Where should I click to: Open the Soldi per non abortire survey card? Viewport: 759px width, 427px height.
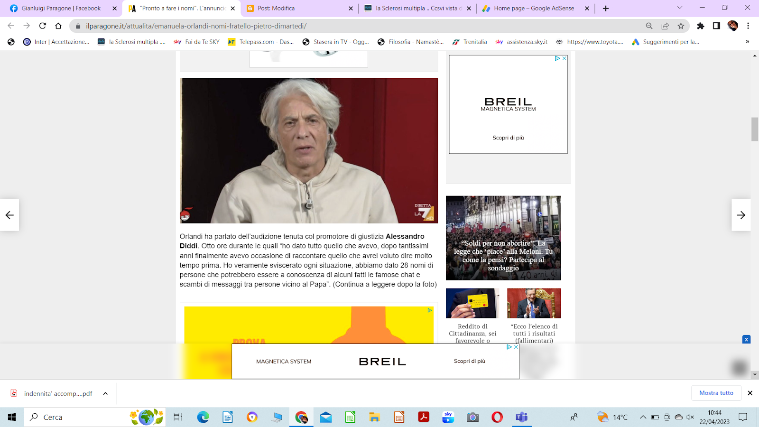503,238
